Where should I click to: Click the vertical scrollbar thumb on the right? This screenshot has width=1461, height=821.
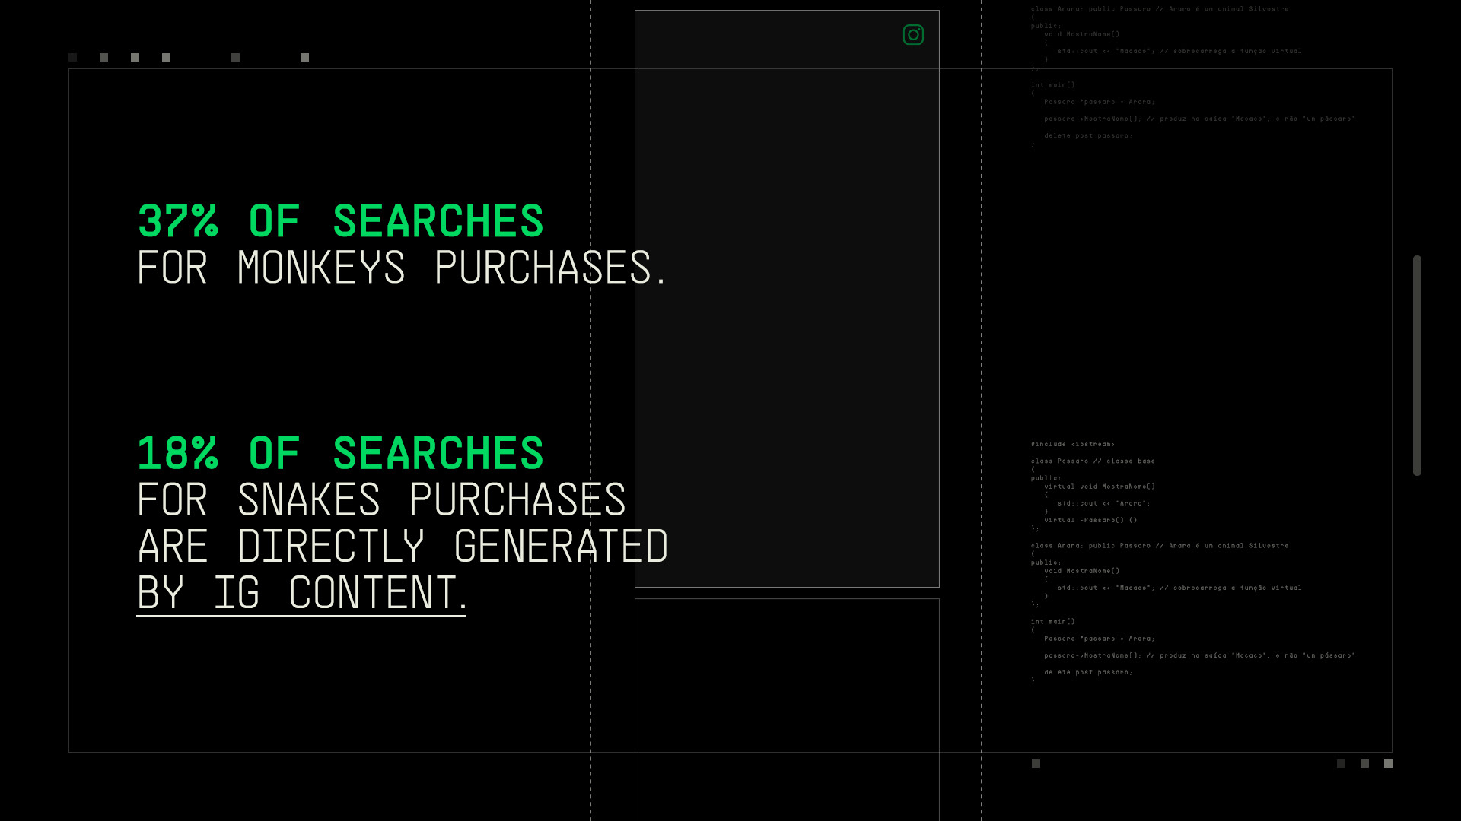pyautogui.click(x=1417, y=366)
